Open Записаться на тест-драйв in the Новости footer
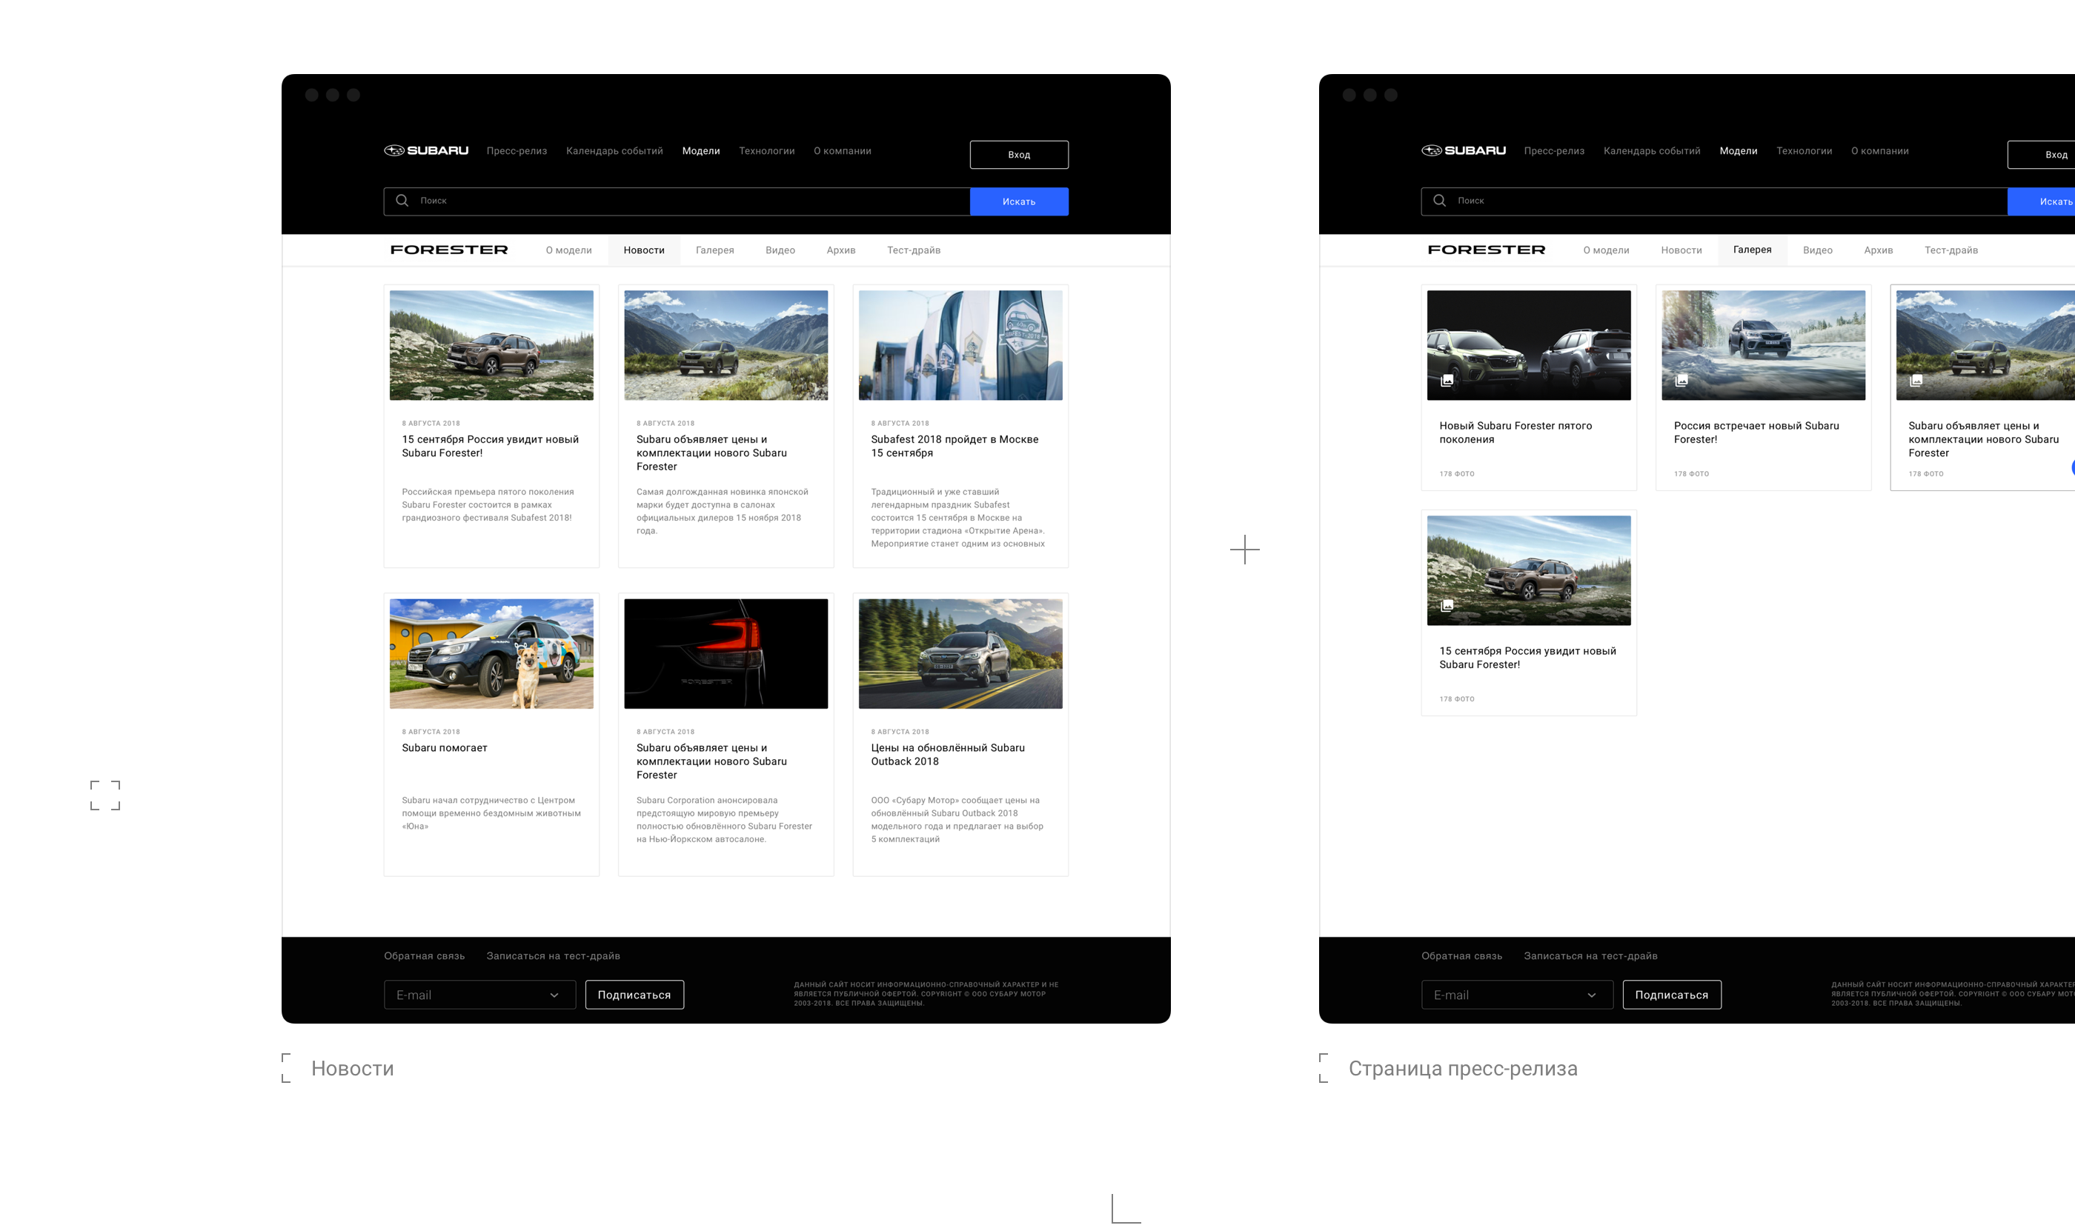Viewport: 2075px width, 1231px height. [x=553, y=956]
